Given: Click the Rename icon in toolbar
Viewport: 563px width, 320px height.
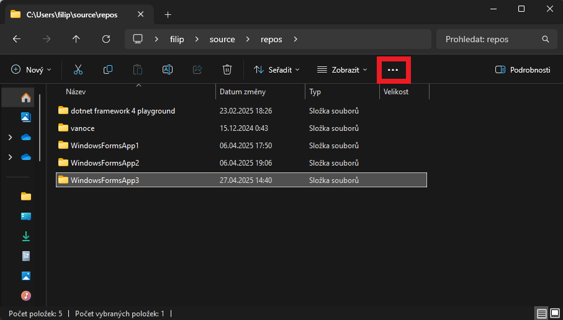Looking at the screenshot, I should pyautogui.click(x=168, y=70).
